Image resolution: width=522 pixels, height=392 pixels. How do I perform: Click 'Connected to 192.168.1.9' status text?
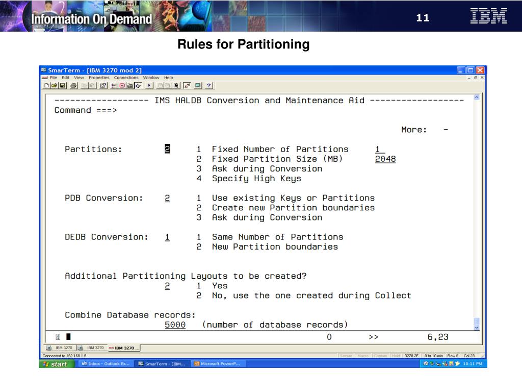64,356
